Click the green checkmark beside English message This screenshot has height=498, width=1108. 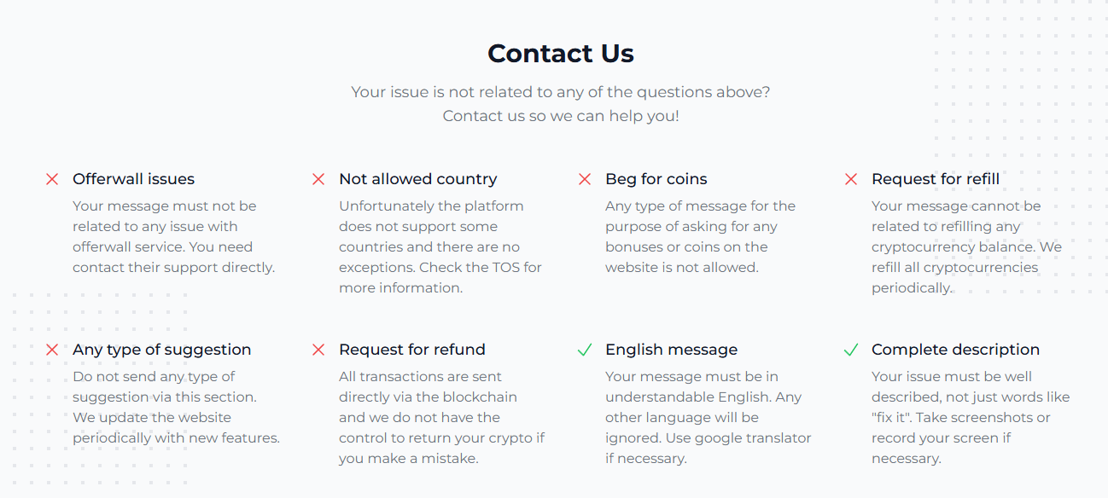coord(585,350)
